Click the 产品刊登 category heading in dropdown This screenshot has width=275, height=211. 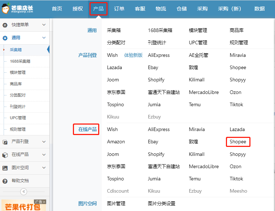click(87, 55)
